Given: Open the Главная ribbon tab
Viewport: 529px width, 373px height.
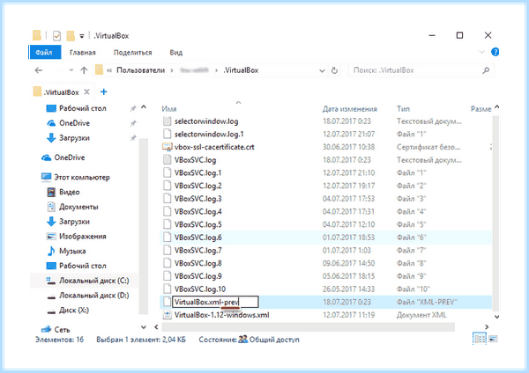Looking at the screenshot, I should tap(83, 53).
